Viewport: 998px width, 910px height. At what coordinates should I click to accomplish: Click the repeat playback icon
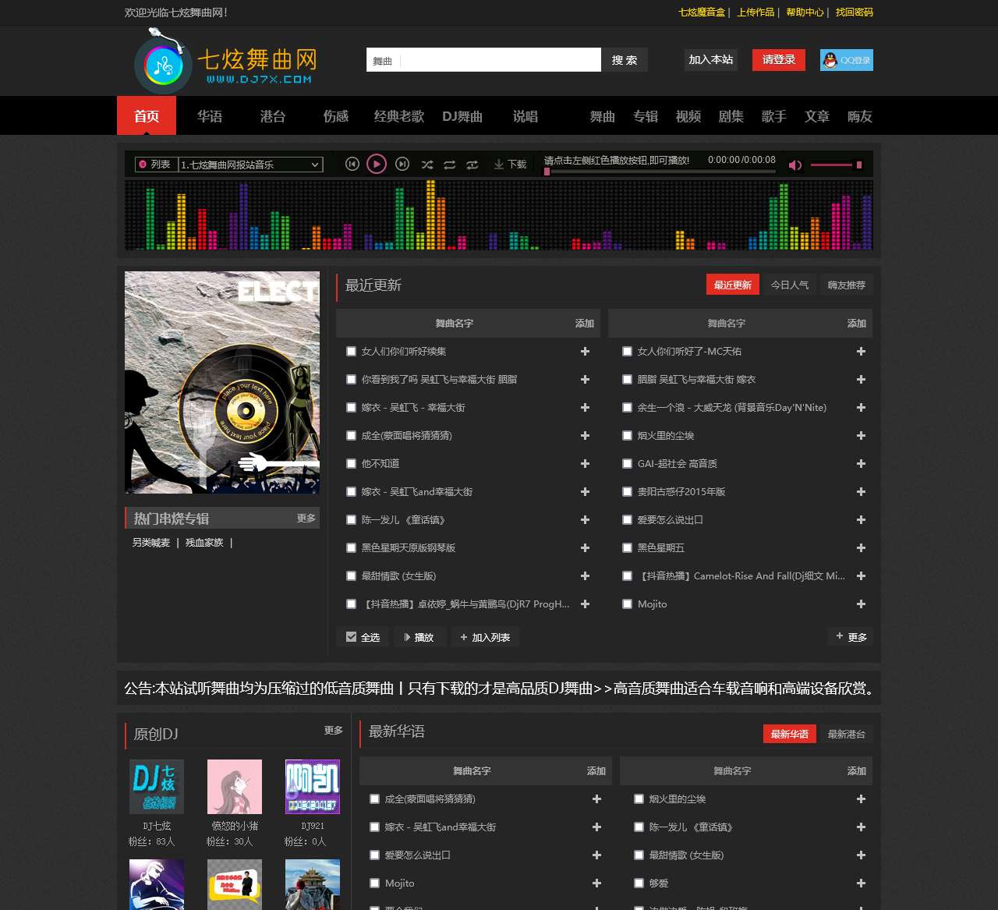pos(450,165)
